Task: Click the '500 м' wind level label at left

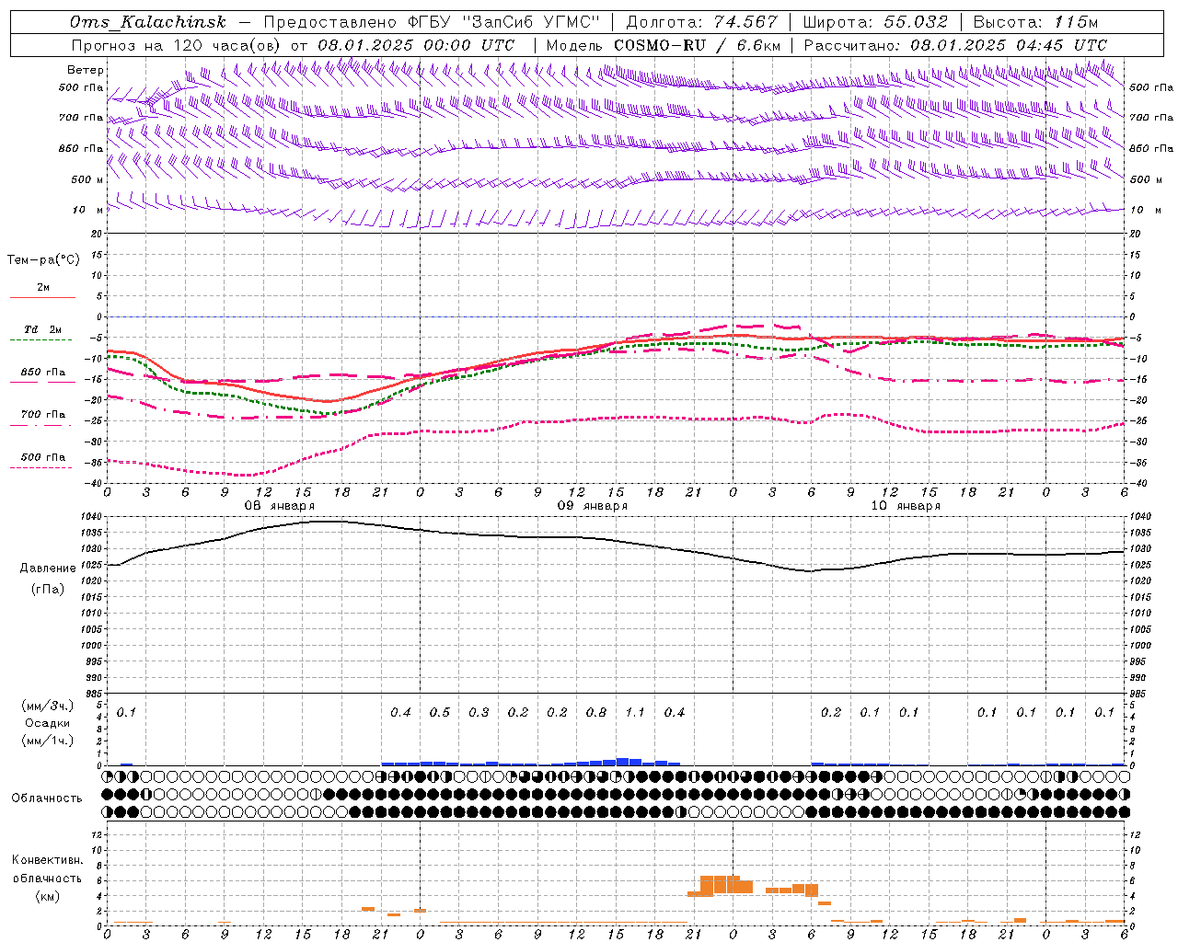Action: point(88,179)
